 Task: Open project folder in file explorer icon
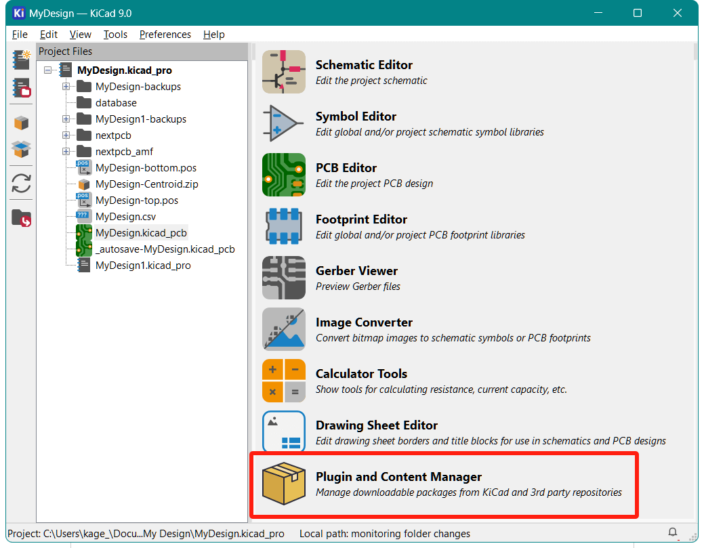tap(22, 218)
